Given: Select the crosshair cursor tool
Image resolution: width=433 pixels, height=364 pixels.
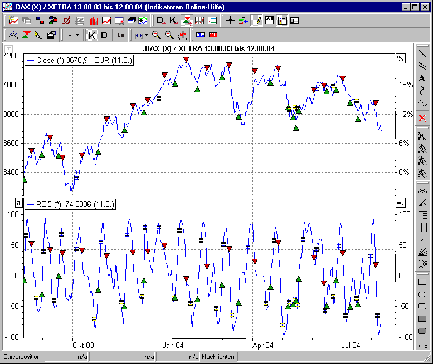Looking at the screenshot, I should click(231, 21).
